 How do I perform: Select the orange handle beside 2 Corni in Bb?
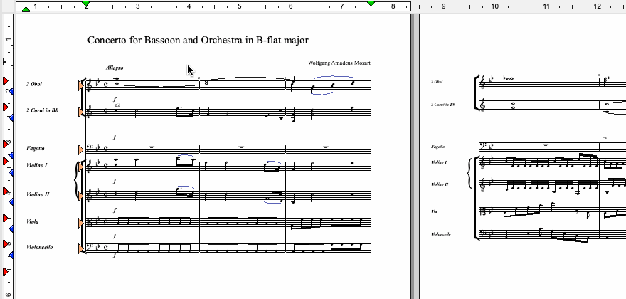82,111
